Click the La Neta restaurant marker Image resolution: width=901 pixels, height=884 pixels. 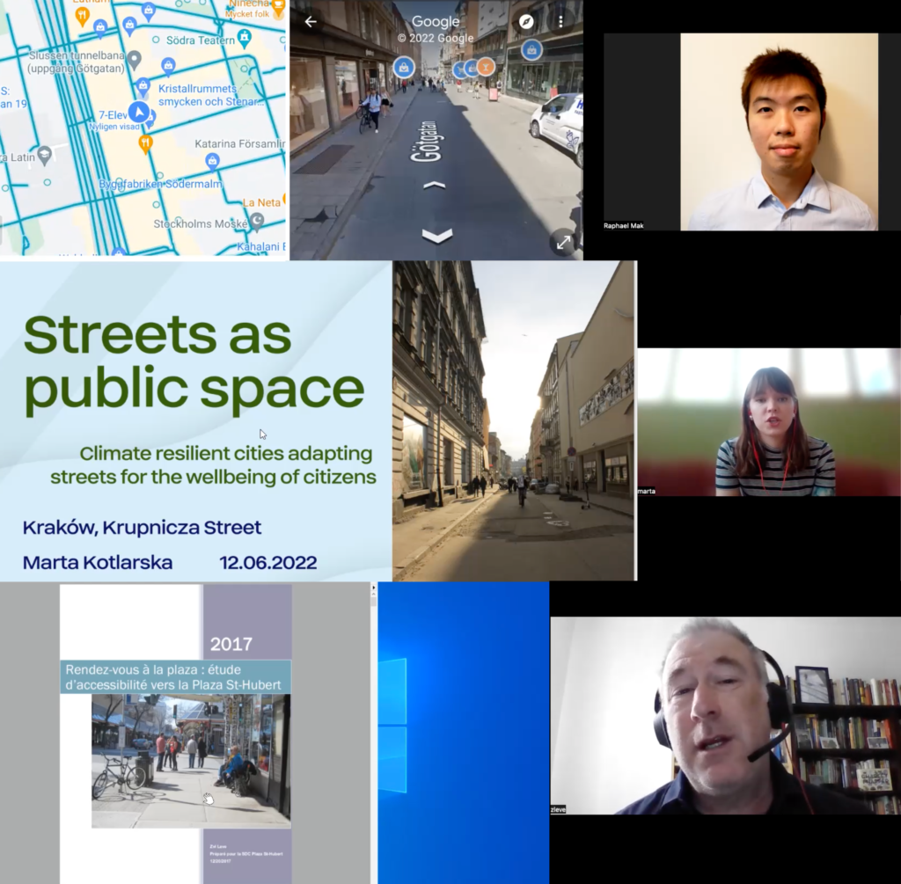[x=260, y=202]
